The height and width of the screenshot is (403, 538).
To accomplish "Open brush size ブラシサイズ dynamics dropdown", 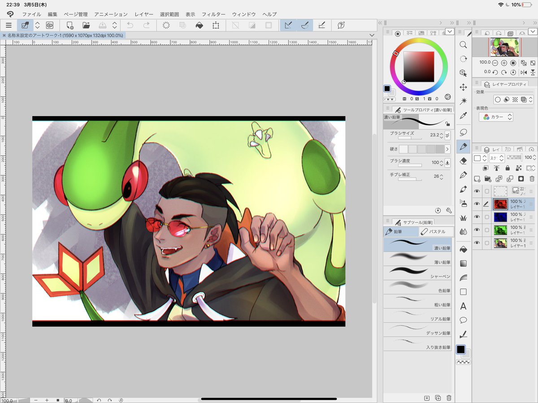I will coord(447,134).
